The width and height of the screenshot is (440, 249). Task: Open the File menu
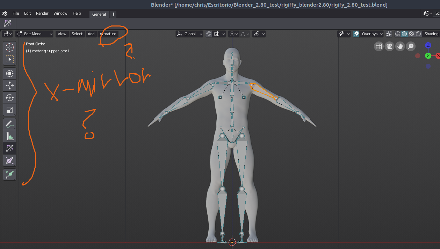click(x=16, y=13)
